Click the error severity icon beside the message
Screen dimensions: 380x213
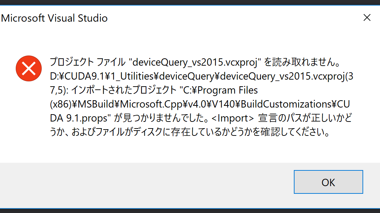29,68
